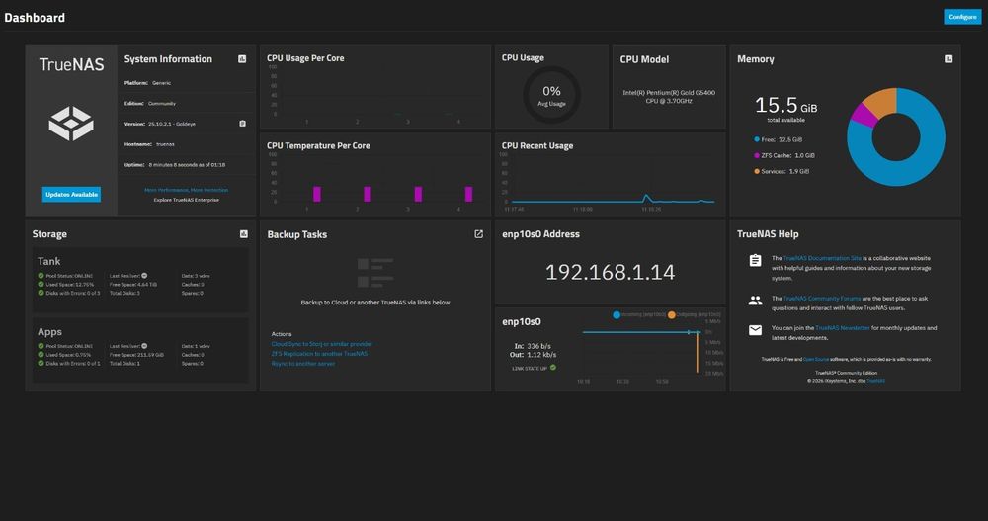
Task: Click Tank Used Space green check icon
Action: pyautogui.click(x=41, y=285)
